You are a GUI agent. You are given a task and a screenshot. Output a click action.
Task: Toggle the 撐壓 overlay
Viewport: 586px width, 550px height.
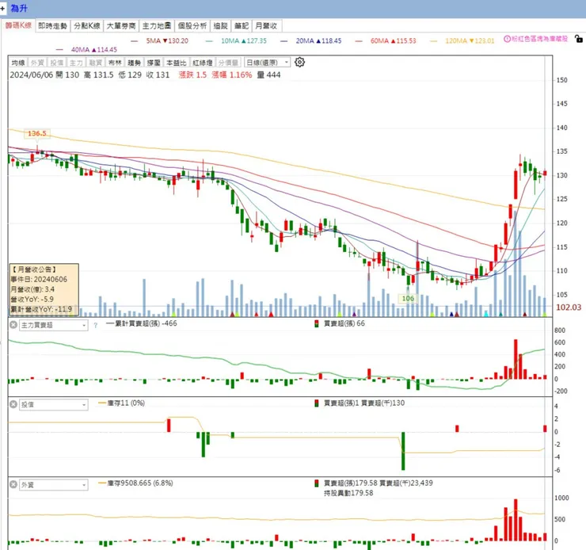click(154, 63)
